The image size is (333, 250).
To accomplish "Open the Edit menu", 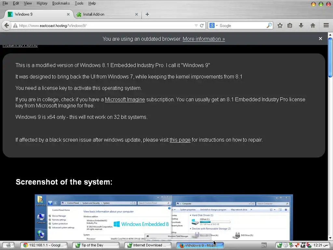I will 16,3.
